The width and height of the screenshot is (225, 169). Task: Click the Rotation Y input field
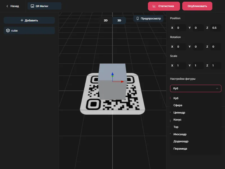pyautogui.click(x=198, y=46)
